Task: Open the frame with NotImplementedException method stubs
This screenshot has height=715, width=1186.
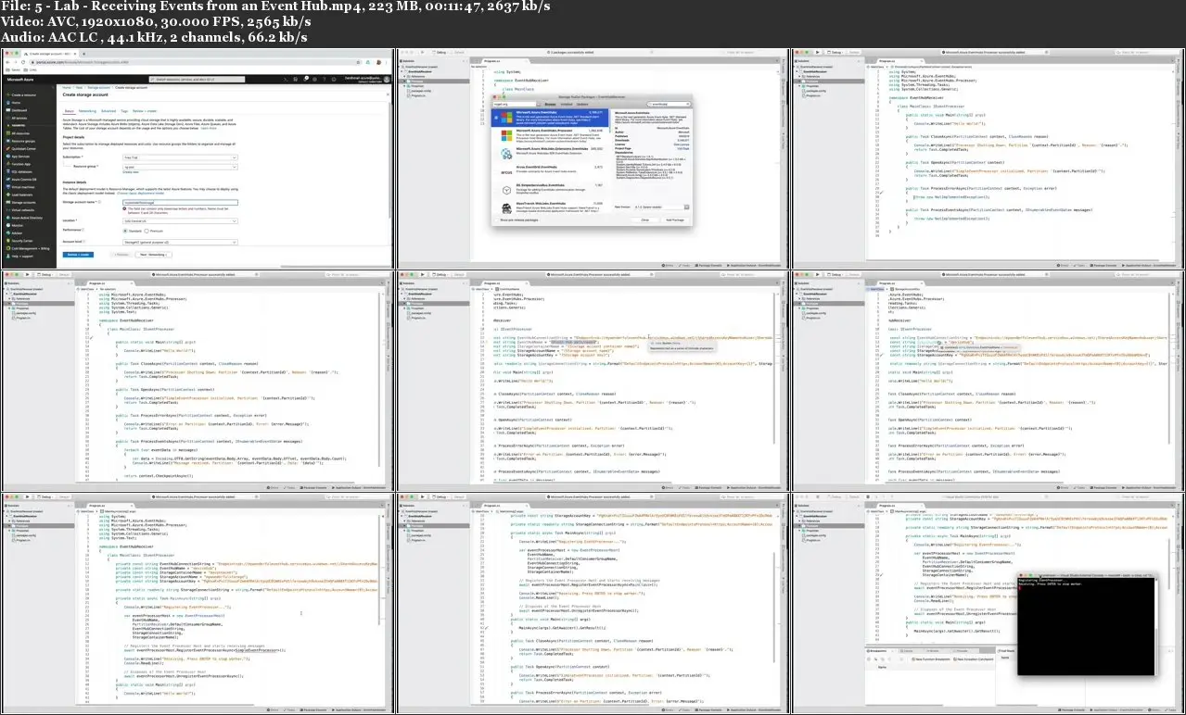Action: point(988,158)
